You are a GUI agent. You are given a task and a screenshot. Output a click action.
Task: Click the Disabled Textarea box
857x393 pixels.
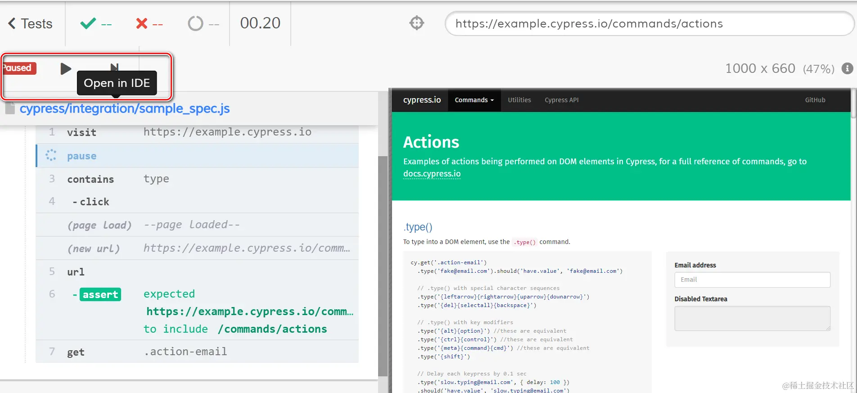click(x=752, y=319)
